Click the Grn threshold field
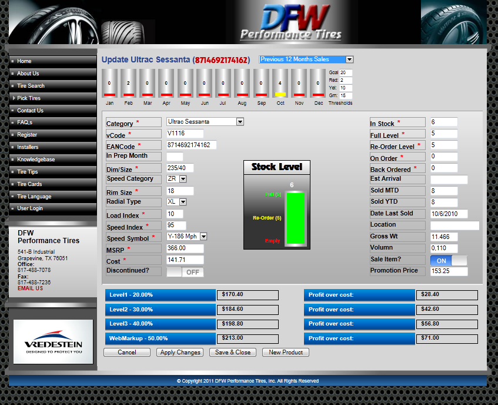The height and width of the screenshot is (405, 498). (x=346, y=95)
